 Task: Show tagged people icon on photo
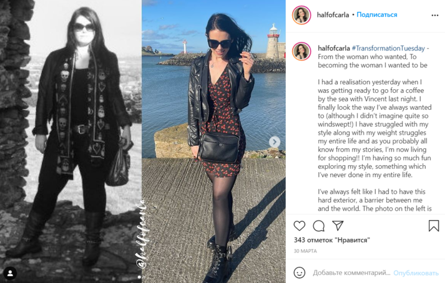[x=10, y=273]
